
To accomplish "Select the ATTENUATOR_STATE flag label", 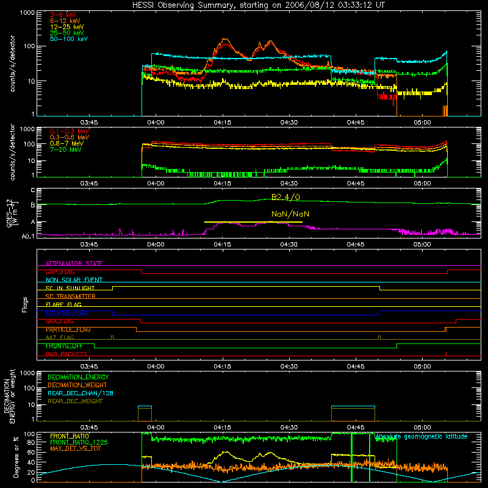I will 74,264.
